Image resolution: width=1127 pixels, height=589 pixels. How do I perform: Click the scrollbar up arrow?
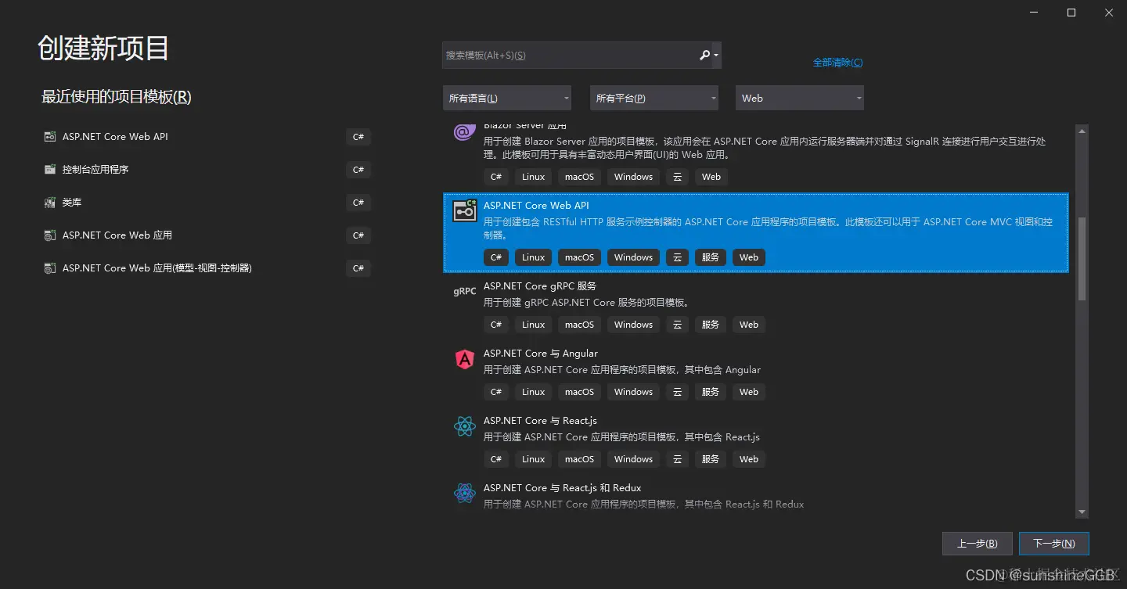coord(1082,131)
